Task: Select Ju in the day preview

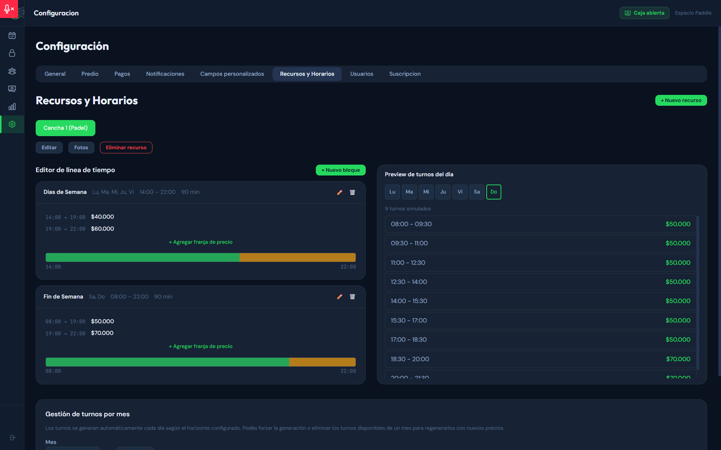Action: 443,192
